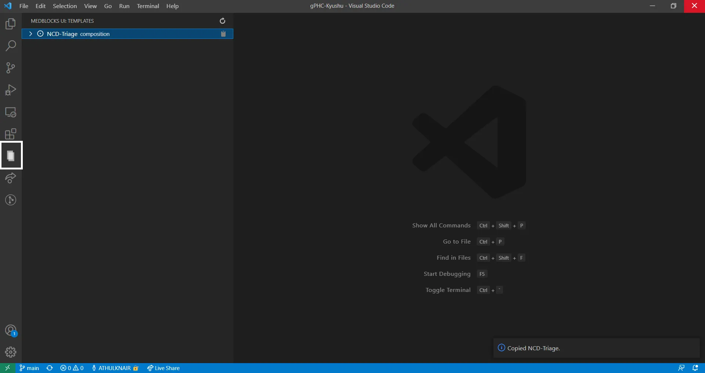Image resolution: width=705 pixels, height=373 pixels.
Task: Check errors and warnings in status bar
Action: click(x=72, y=368)
